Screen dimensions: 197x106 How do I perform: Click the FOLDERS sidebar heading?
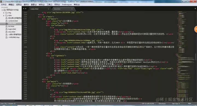(5, 8)
